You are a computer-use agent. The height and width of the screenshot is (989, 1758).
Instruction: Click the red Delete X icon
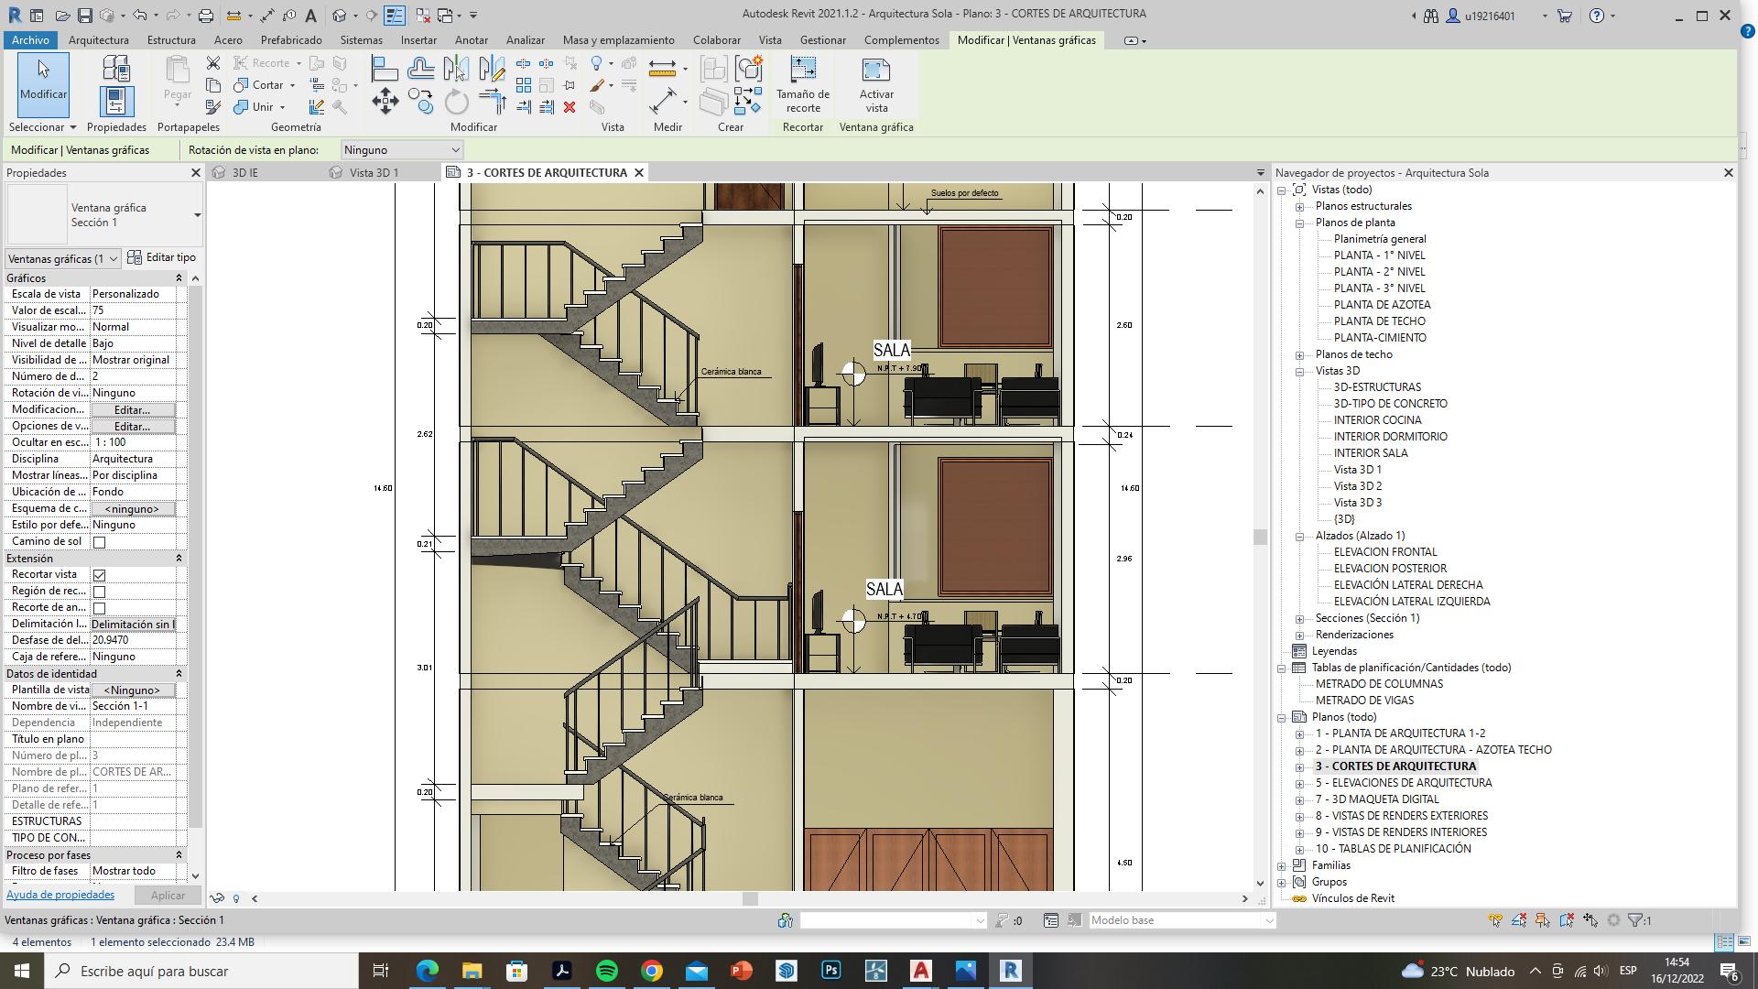[x=570, y=107]
